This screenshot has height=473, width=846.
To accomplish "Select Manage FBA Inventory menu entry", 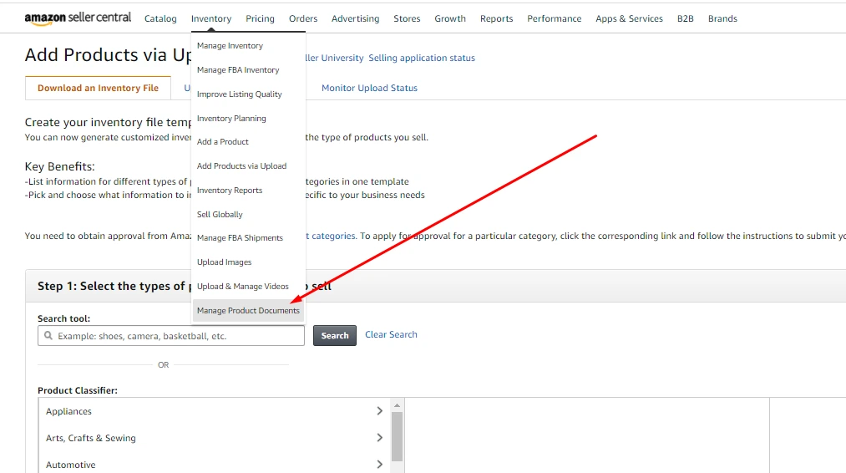I will click(238, 70).
